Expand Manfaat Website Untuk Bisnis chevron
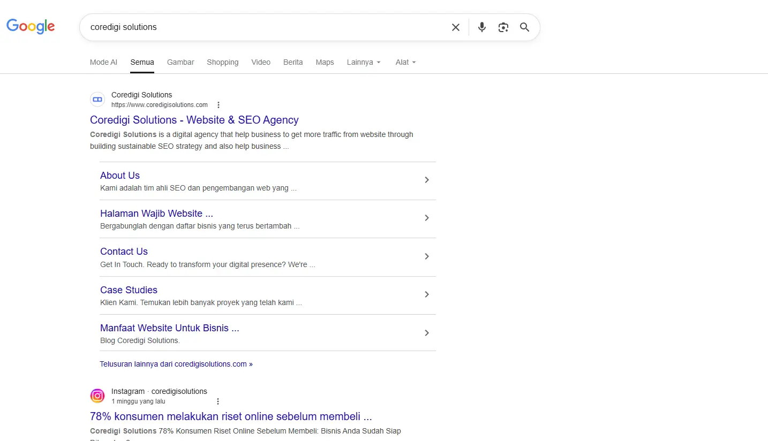This screenshot has height=441, width=768. click(427, 333)
